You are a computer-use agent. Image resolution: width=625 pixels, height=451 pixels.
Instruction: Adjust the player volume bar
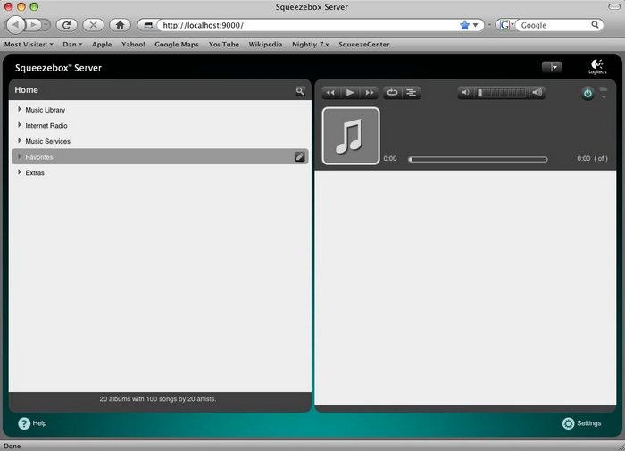coord(502,93)
